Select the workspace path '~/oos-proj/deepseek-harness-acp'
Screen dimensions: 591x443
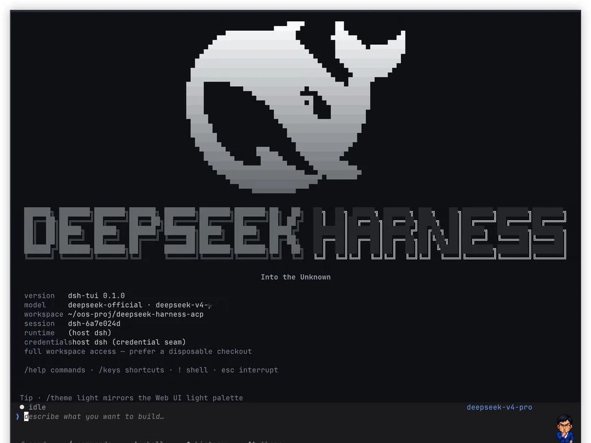point(136,314)
